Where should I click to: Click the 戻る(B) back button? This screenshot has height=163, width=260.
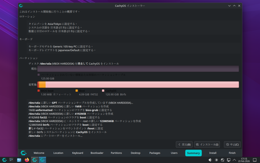[184, 144]
